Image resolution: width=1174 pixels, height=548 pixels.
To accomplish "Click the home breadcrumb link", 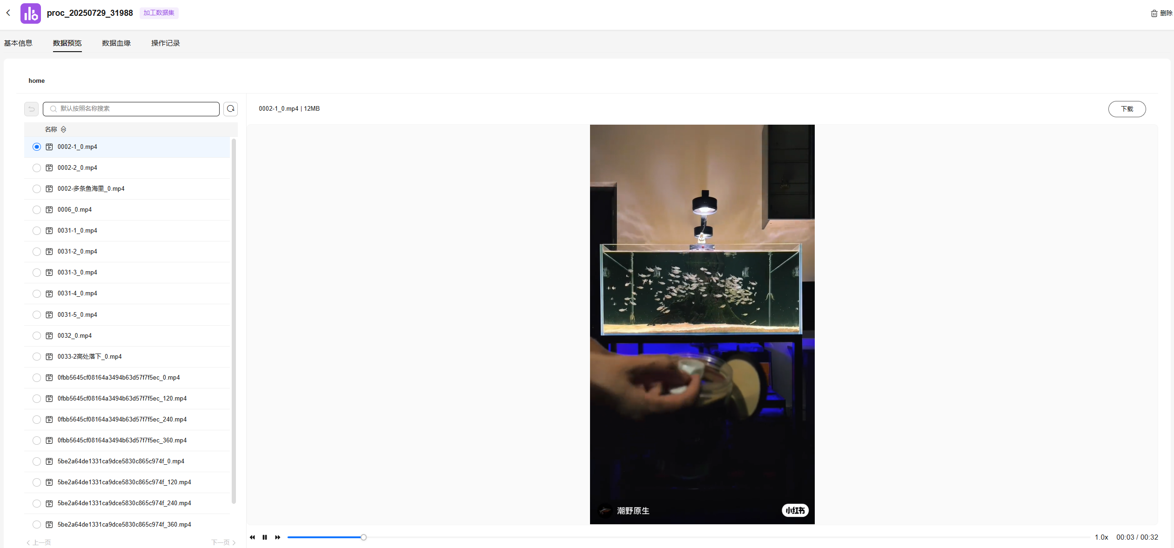I will click(37, 80).
